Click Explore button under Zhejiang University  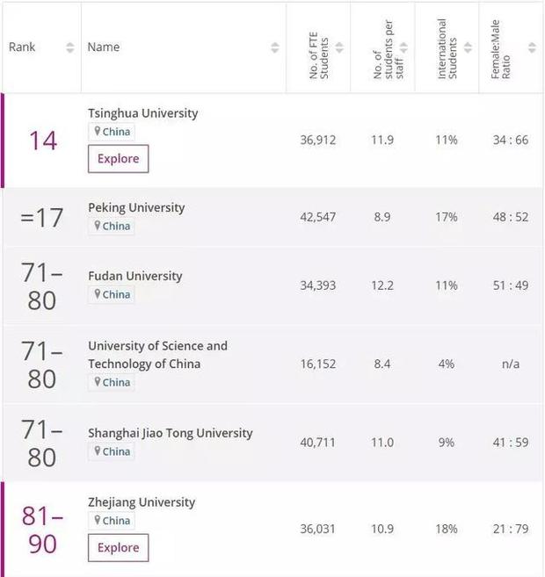(118, 547)
